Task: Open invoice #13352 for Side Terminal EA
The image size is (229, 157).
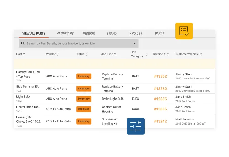Action: tap(160, 89)
